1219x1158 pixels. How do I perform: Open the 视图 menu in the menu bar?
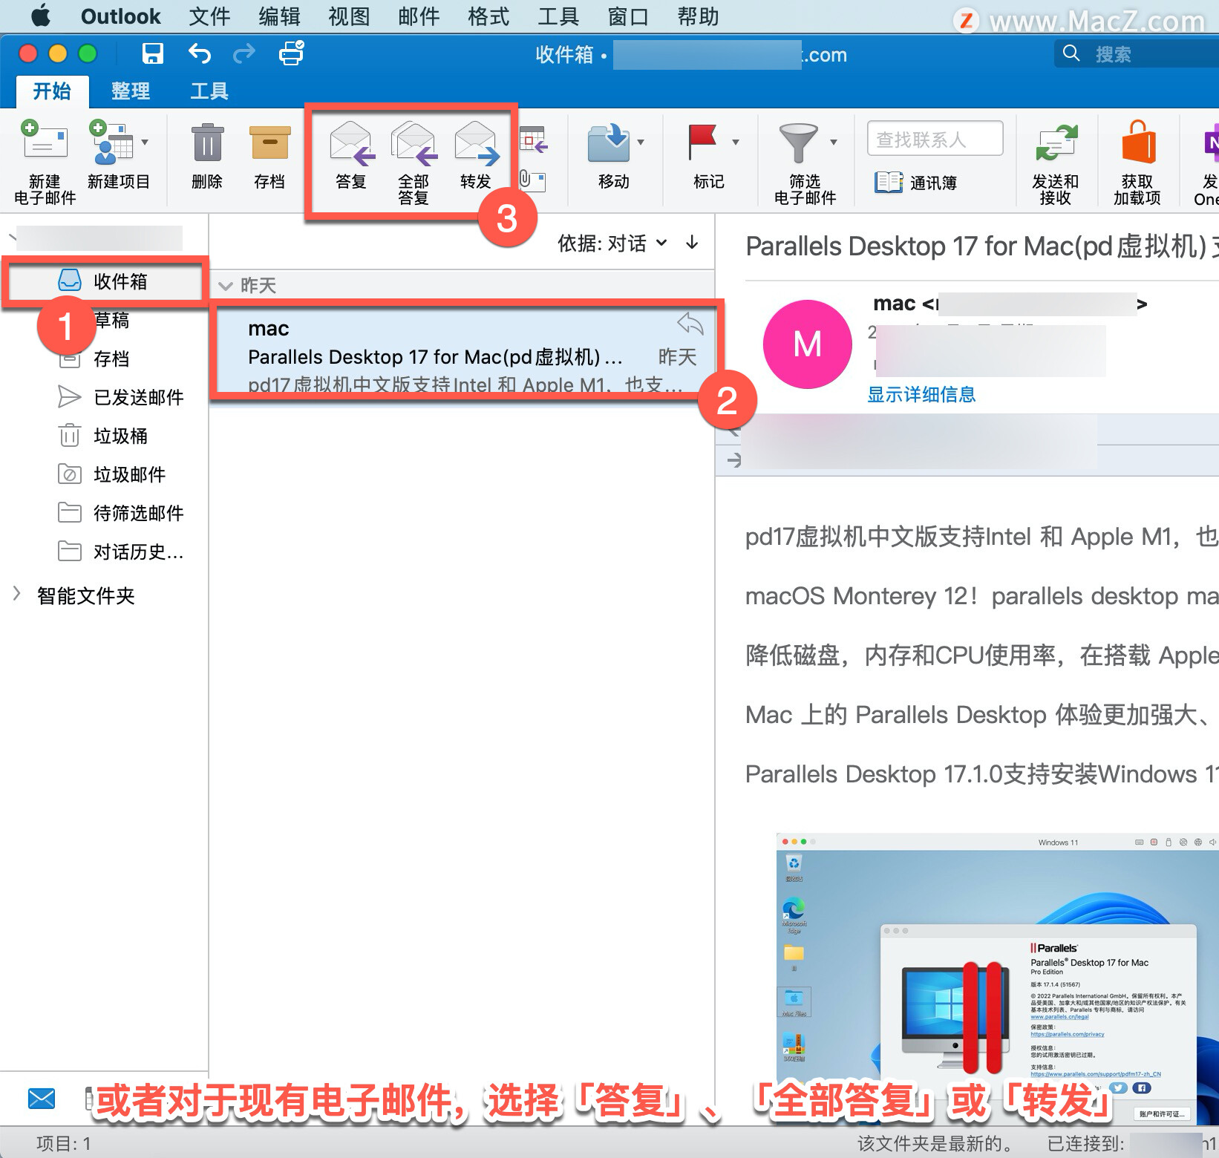pyautogui.click(x=349, y=16)
